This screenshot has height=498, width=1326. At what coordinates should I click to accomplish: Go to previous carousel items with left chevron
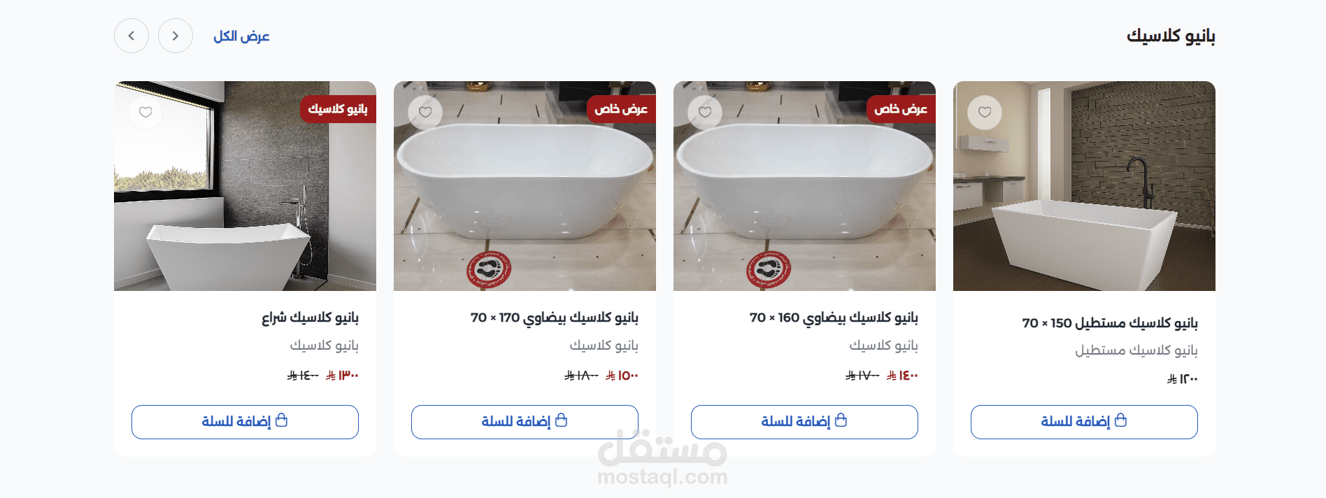[x=131, y=36]
